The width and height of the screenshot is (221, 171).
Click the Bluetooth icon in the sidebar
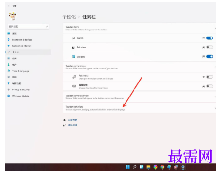pos(8,40)
